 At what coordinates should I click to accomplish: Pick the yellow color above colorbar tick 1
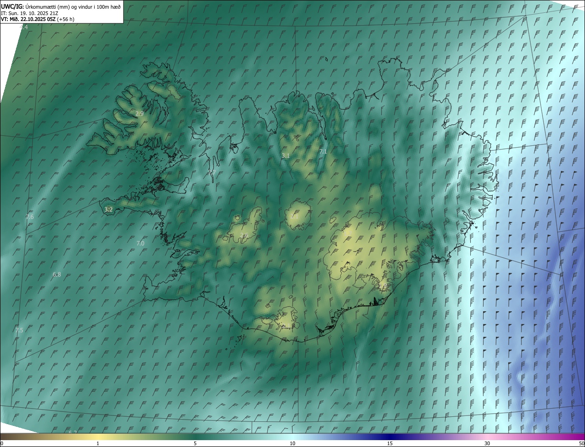98,437
